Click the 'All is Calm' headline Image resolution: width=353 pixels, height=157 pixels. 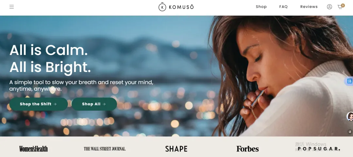49,50
